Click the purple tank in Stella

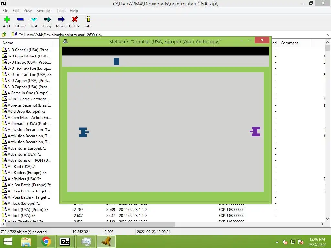(255, 131)
